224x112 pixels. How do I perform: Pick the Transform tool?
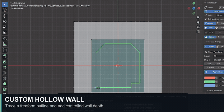pos(5,32)
